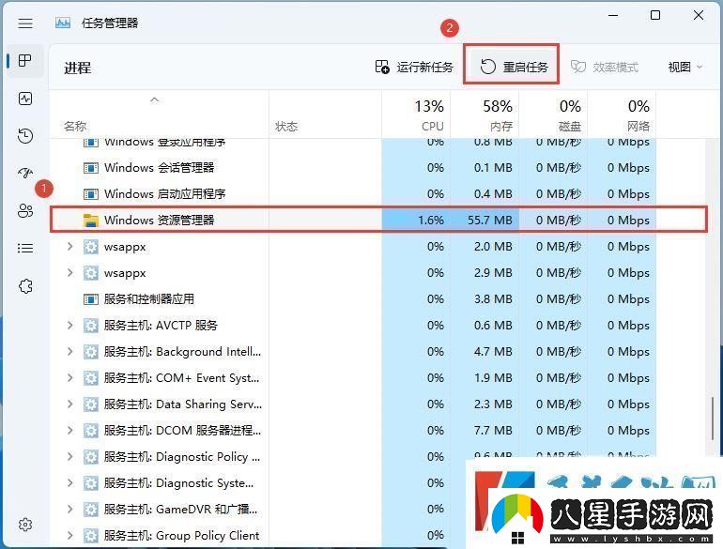Open the hamburger navigation menu

25,23
